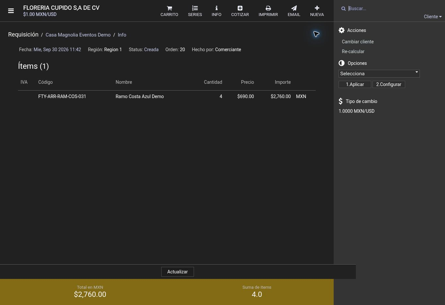Click the Cambiar cliente action
This screenshot has height=305, width=445.
[x=358, y=42]
